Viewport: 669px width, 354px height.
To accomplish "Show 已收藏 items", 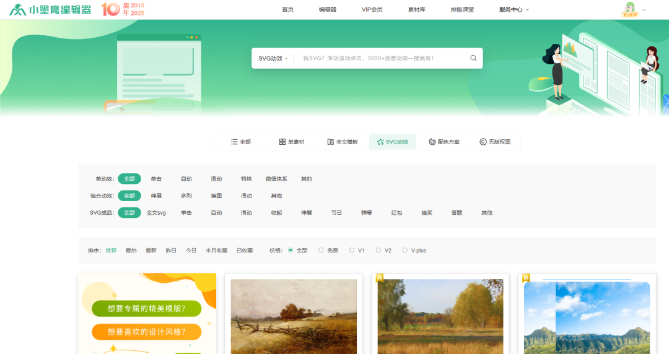I will pos(245,251).
